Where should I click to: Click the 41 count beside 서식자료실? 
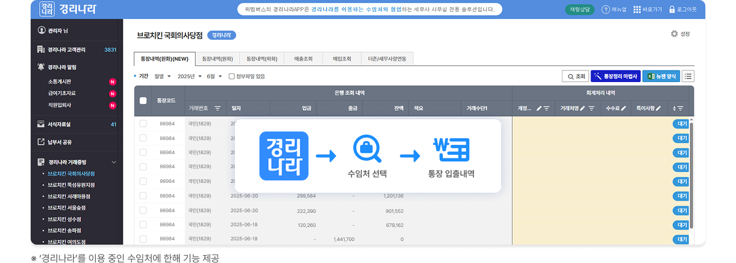pyautogui.click(x=113, y=124)
